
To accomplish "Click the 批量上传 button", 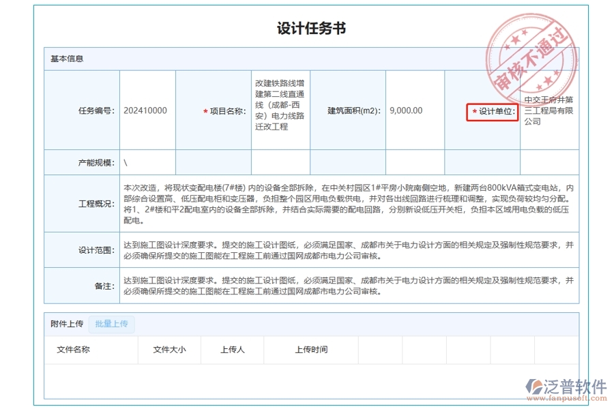I will point(112,324).
